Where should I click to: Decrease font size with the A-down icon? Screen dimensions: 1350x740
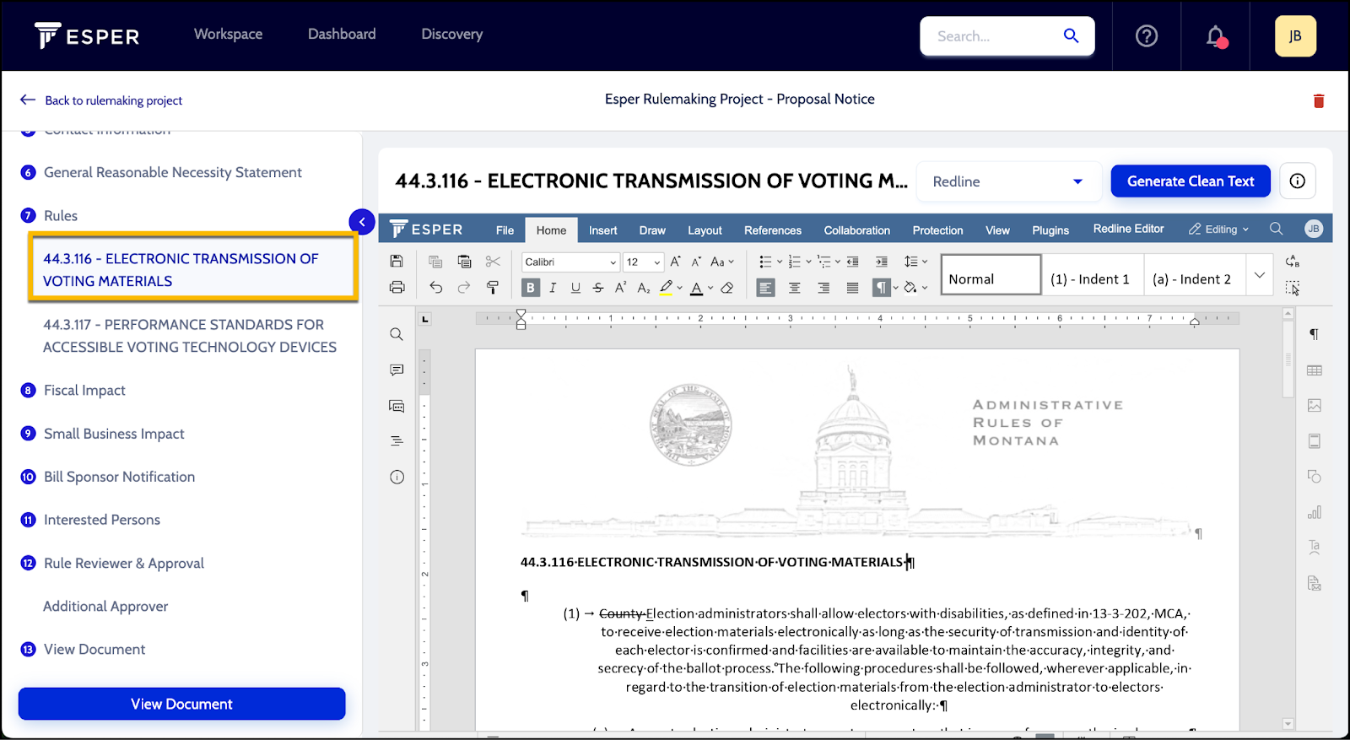point(696,262)
